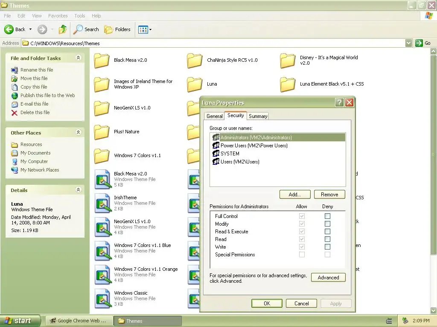437x327 pixels.
Task: Click the Back arrow icon
Action: pos(9,29)
